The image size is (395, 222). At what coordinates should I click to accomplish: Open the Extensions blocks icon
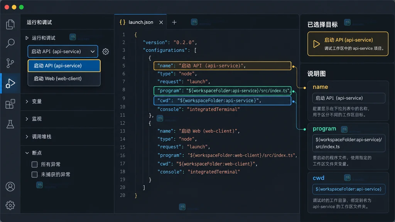[x=10, y=104]
